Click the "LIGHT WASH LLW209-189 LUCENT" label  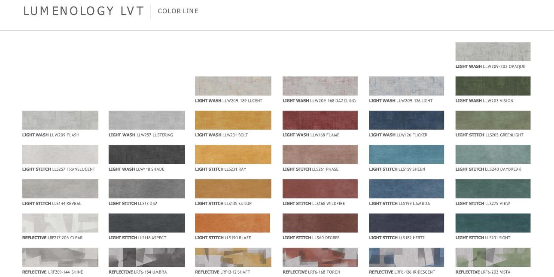(x=228, y=101)
